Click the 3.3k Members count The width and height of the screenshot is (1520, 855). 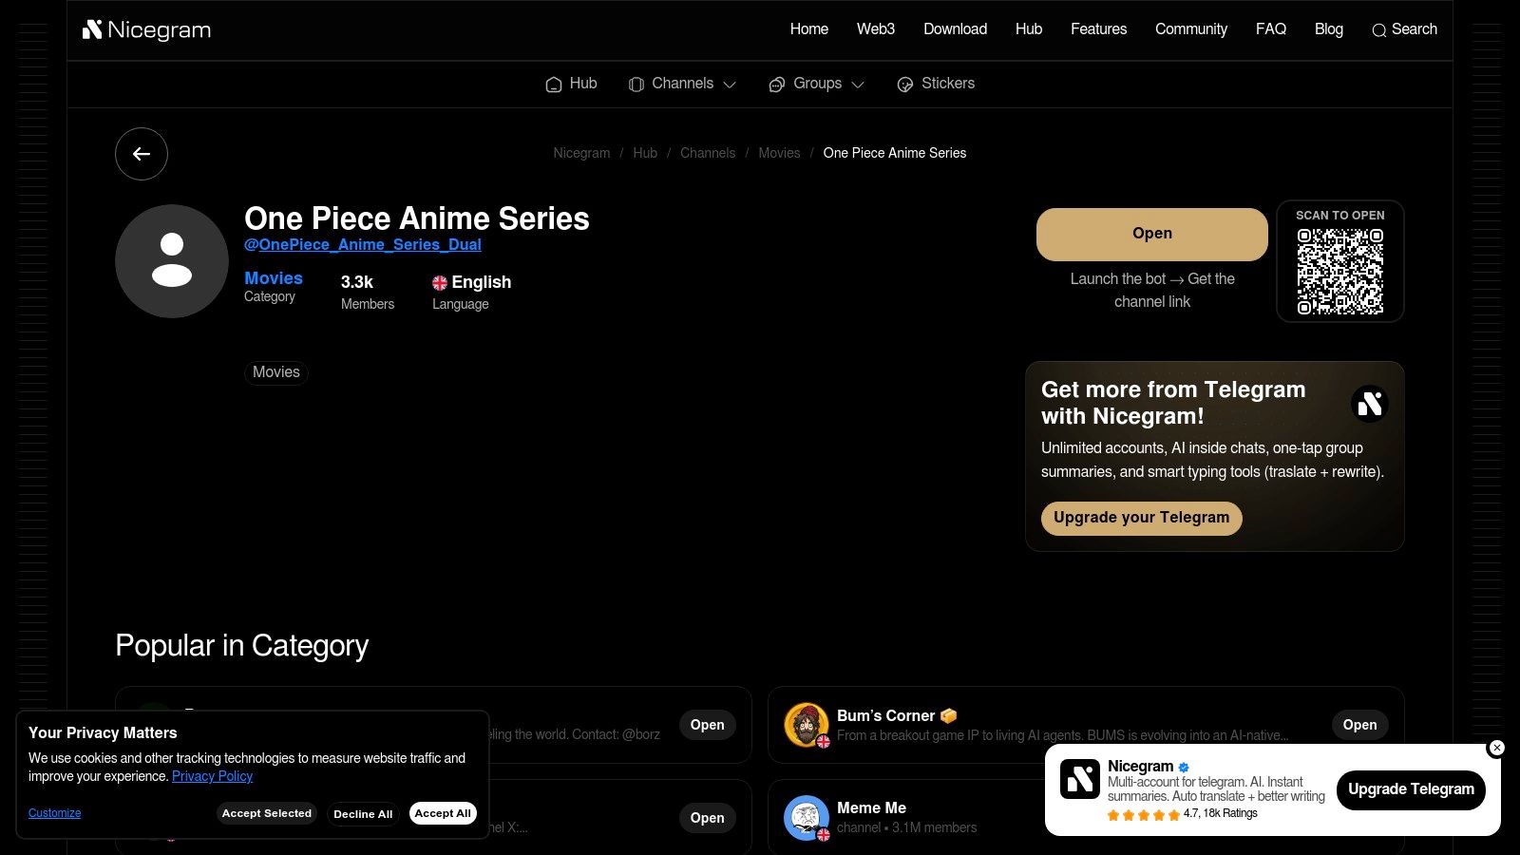tap(368, 292)
